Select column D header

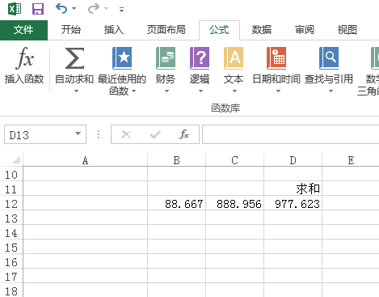[x=293, y=160]
